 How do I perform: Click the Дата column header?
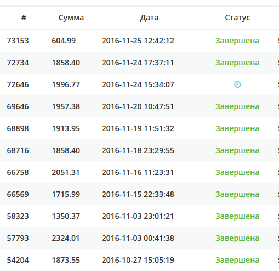pos(149,18)
